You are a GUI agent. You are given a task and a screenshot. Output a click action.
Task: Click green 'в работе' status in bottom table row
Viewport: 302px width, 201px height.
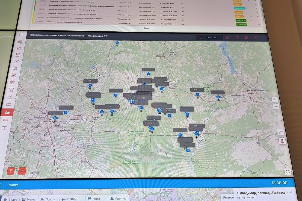[242, 24]
